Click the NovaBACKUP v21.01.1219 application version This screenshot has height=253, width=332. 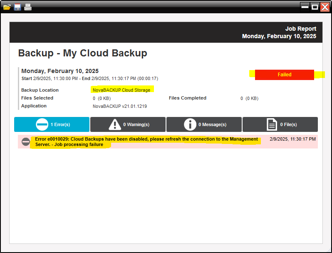(x=120, y=106)
